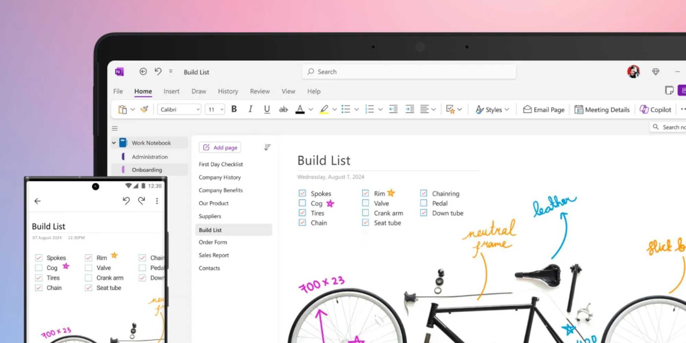The width and height of the screenshot is (686, 343).
Task: Select the Onboarding section
Action: pyautogui.click(x=150, y=170)
